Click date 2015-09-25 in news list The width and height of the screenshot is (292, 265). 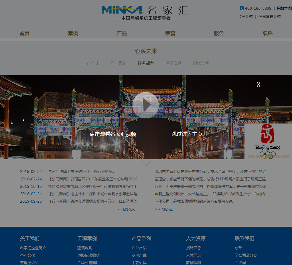tap(31, 202)
